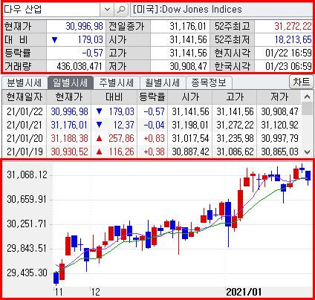Click the red up triangle on the 21/01/19 row
The image size is (315, 300).
click(99, 151)
